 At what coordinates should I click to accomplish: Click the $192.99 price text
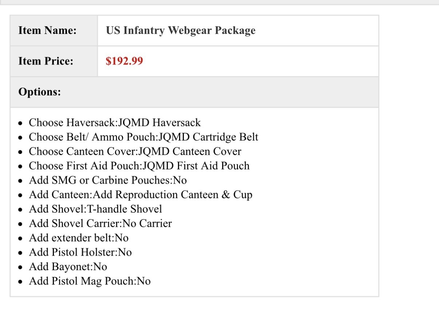click(x=124, y=61)
